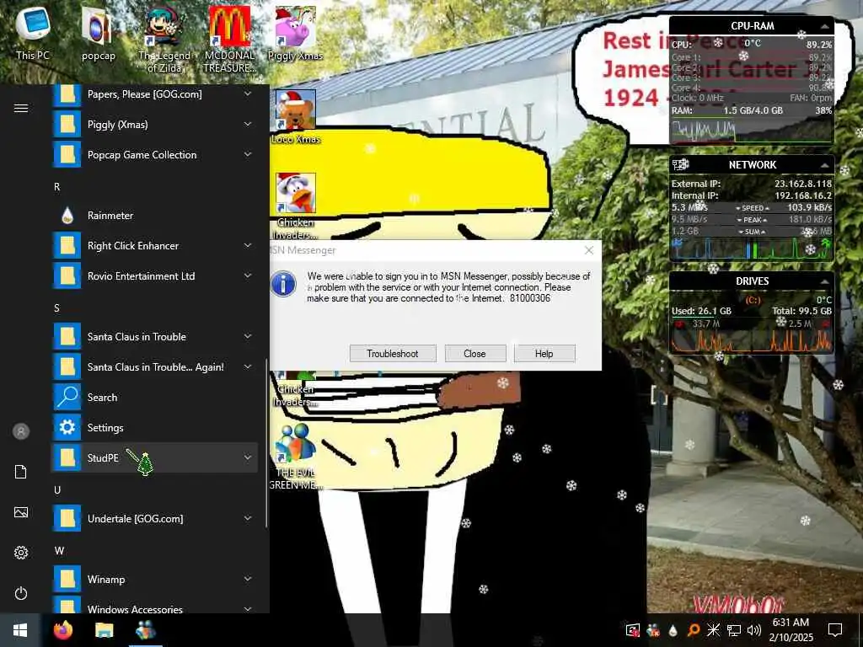Open Chicken Invaders shortcut with Santa-hat chicken icon
The height and width of the screenshot is (647, 863).
click(296, 206)
